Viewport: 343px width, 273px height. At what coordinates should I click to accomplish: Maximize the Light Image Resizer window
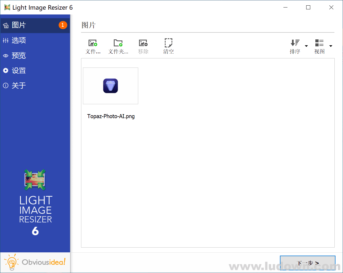tap(308, 8)
